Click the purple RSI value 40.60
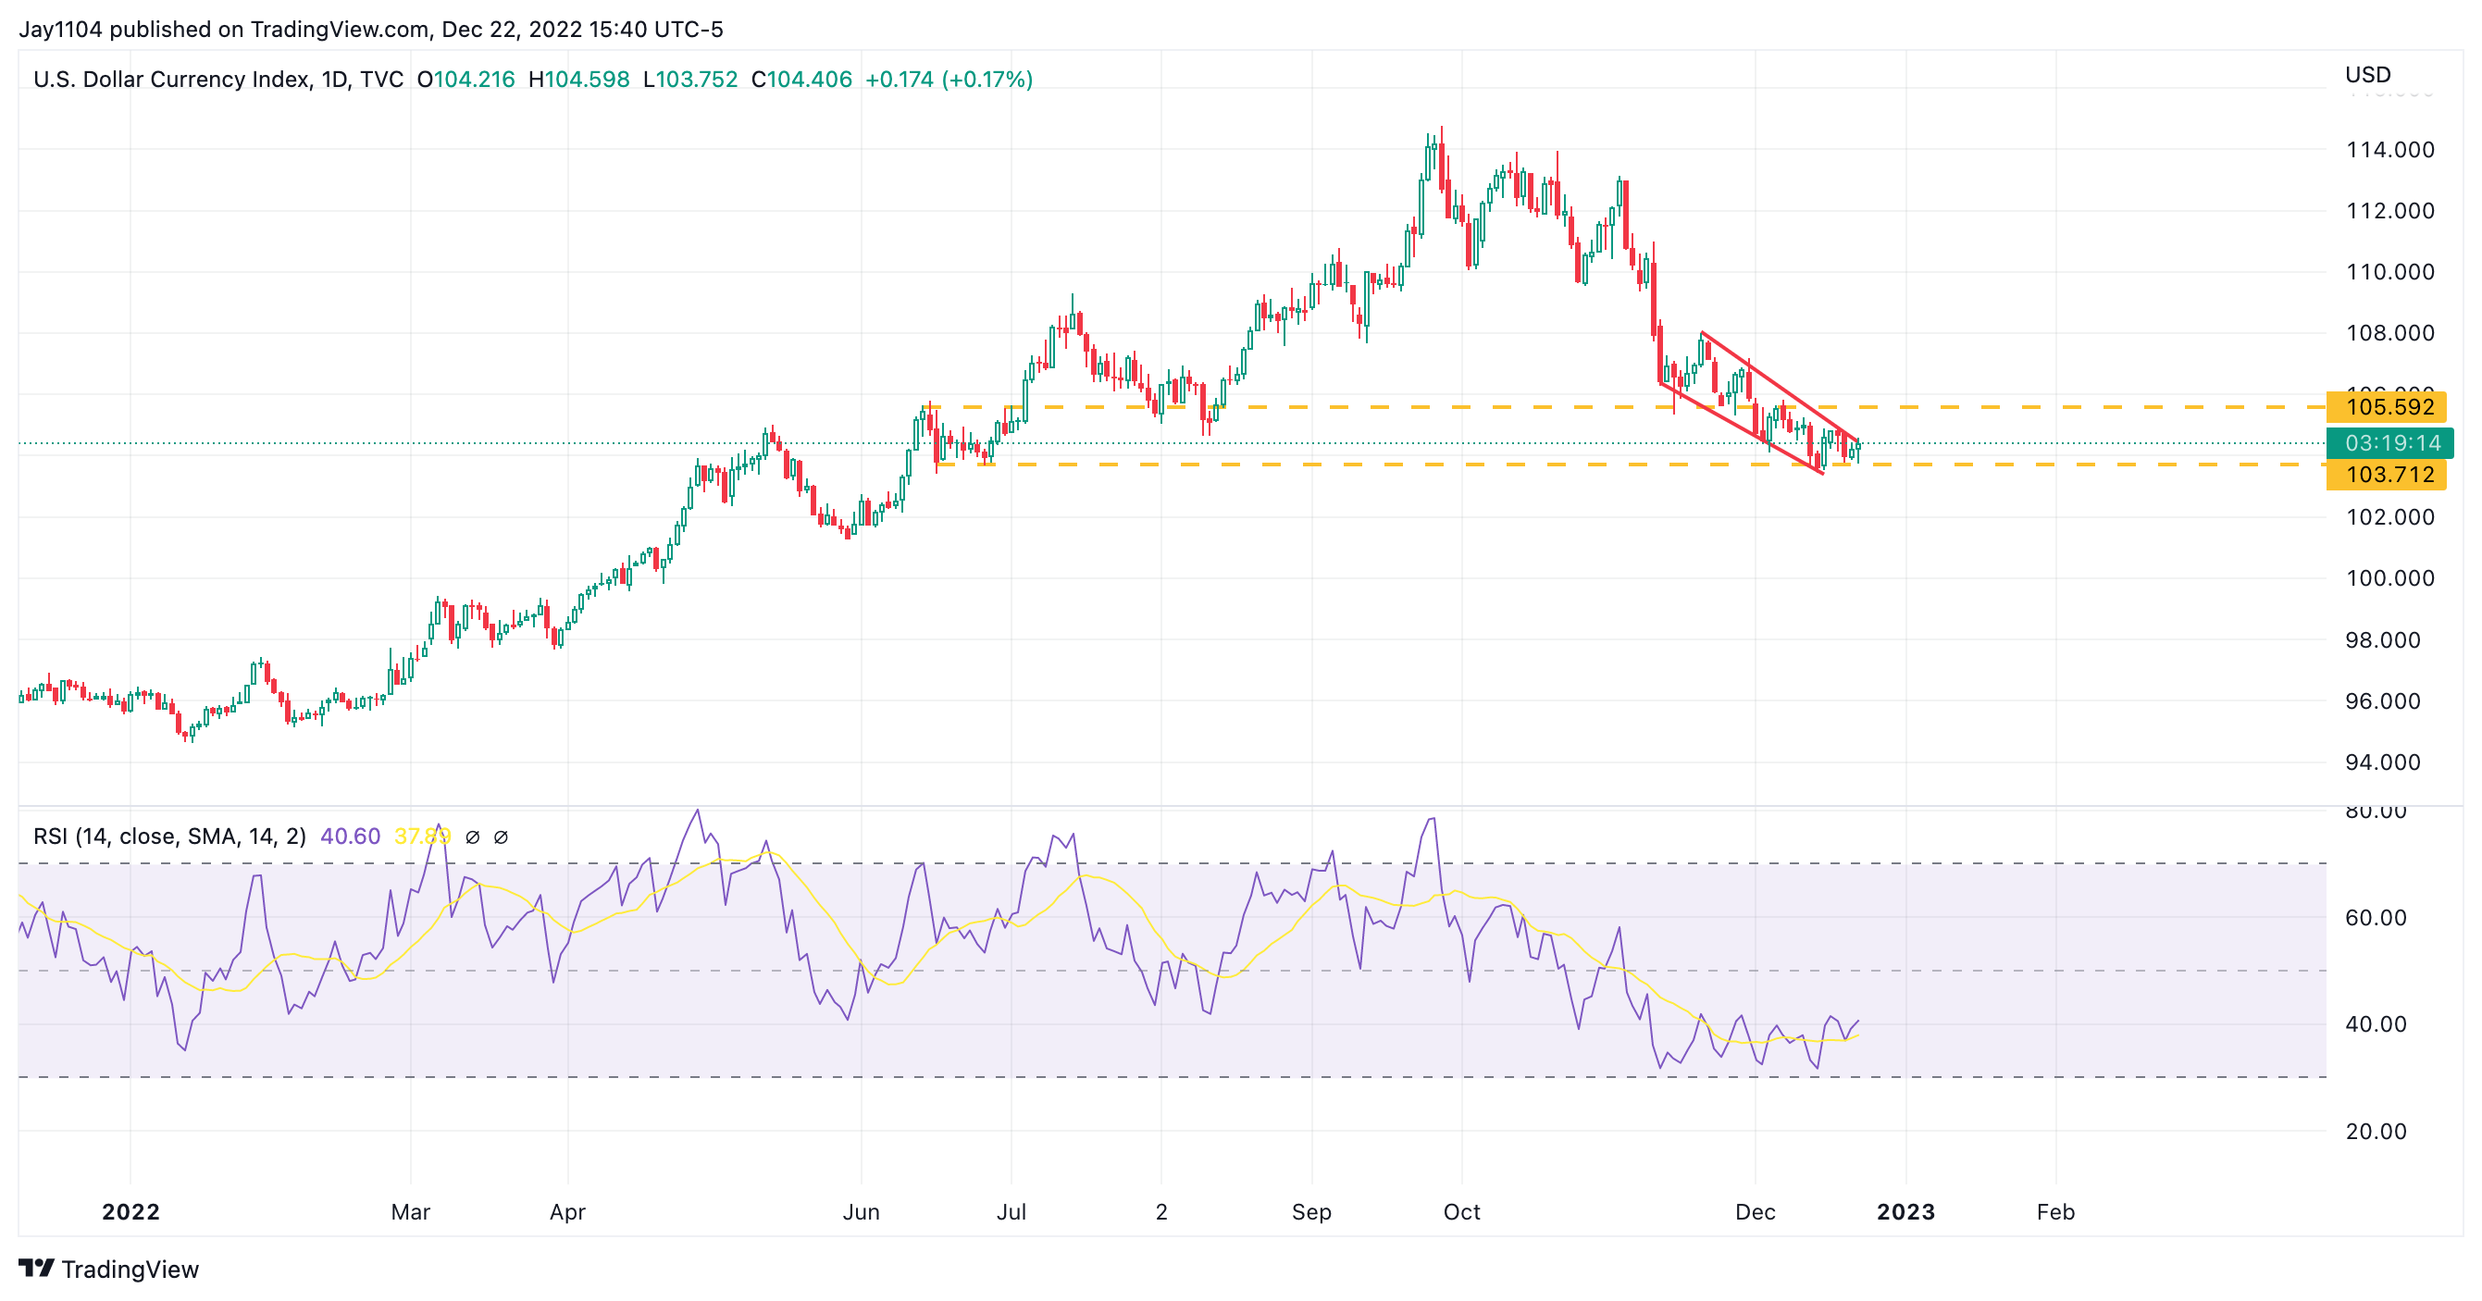This screenshot has width=2482, height=1301. point(350,836)
